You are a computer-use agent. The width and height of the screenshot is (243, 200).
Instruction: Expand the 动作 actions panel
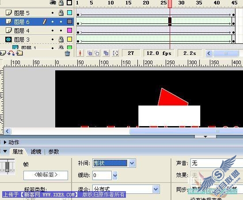pos(5,142)
